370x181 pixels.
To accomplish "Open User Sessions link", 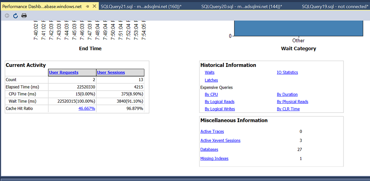I will point(111,72).
